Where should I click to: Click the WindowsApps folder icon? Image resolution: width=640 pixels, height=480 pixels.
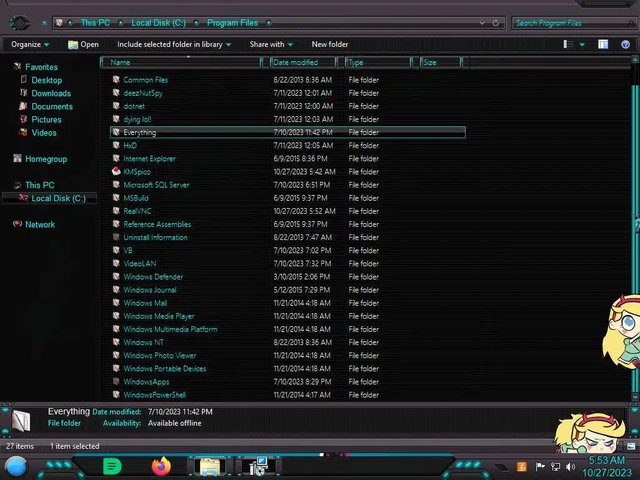coord(116,381)
